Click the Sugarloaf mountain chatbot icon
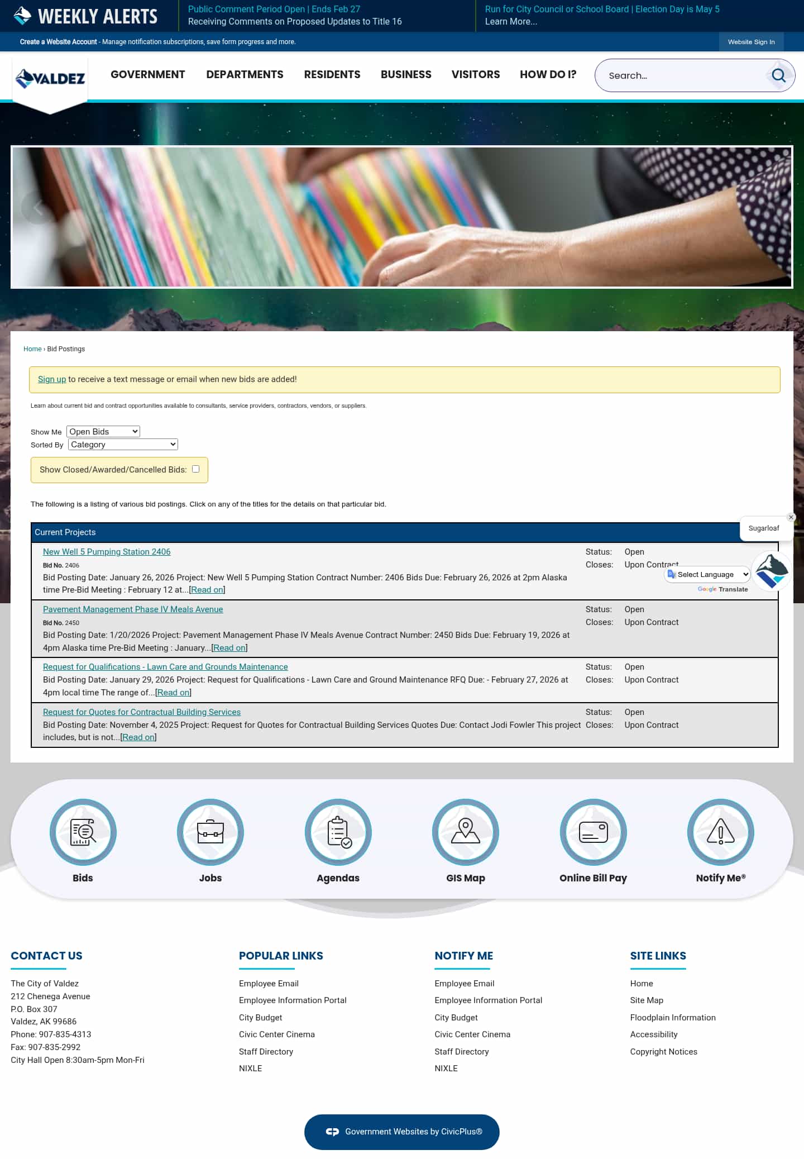 coord(772,571)
